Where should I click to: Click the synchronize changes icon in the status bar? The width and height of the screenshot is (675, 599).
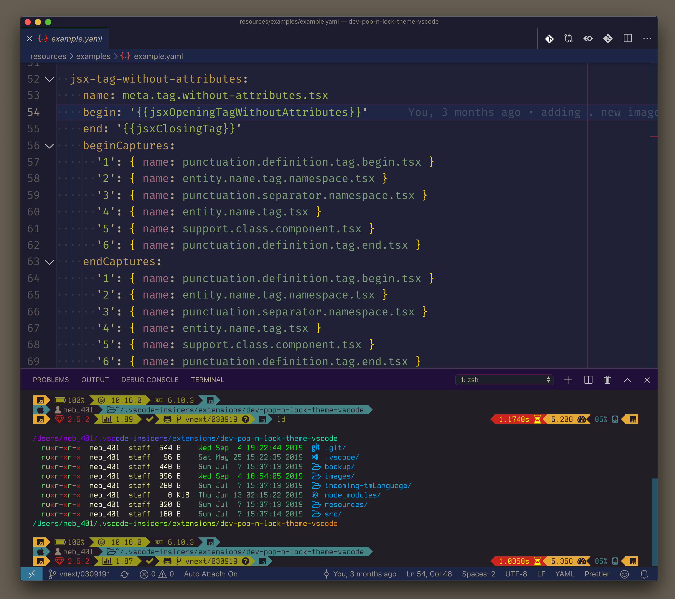pos(125,574)
